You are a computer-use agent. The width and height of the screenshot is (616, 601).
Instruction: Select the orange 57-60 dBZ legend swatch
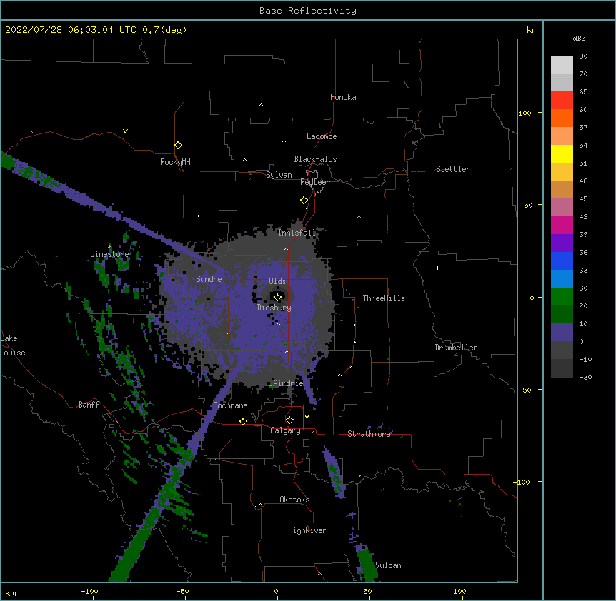tap(562, 118)
